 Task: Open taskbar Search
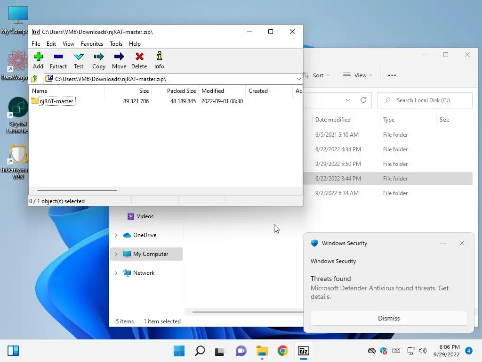(200, 351)
